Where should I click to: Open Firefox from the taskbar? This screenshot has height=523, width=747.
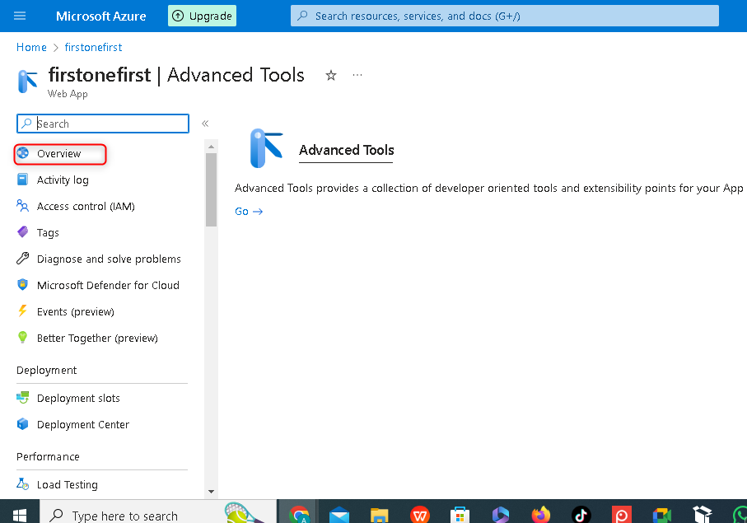click(541, 515)
